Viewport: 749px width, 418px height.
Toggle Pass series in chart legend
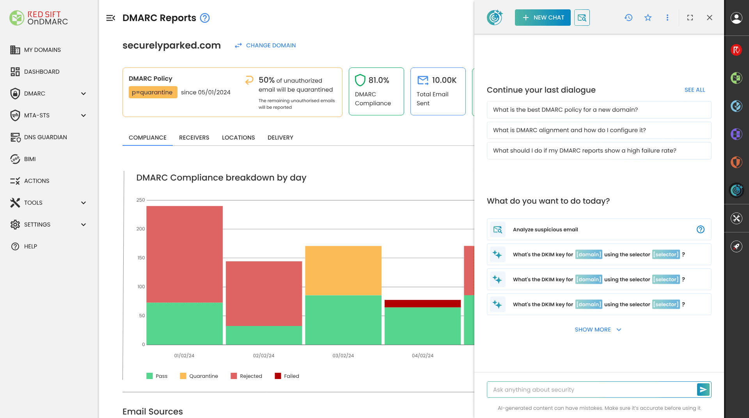(157, 376)
